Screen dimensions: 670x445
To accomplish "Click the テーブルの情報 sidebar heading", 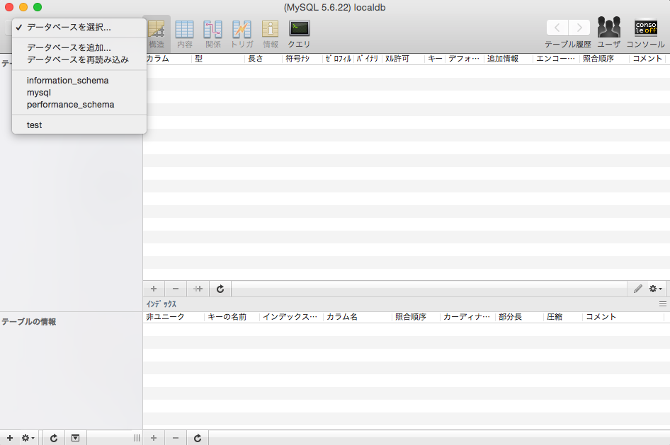I will (28, 322).
